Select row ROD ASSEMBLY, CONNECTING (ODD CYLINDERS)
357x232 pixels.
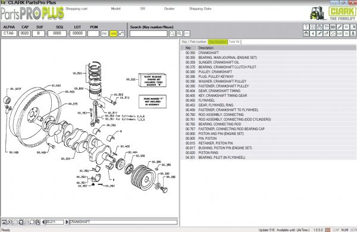coord(268,120)
